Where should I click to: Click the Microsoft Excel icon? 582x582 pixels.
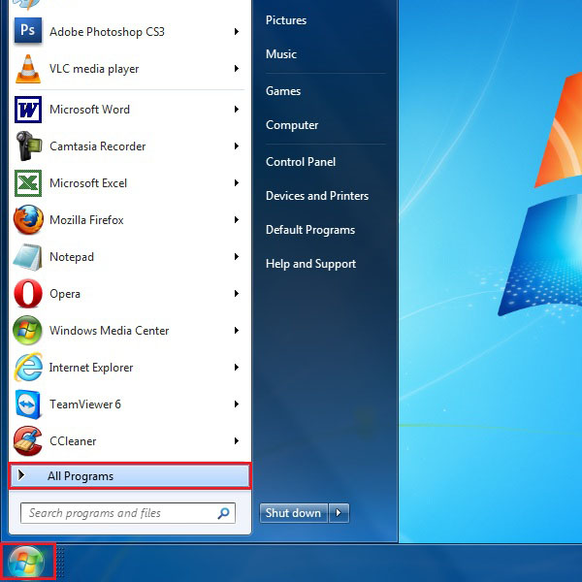click(28, 183)
